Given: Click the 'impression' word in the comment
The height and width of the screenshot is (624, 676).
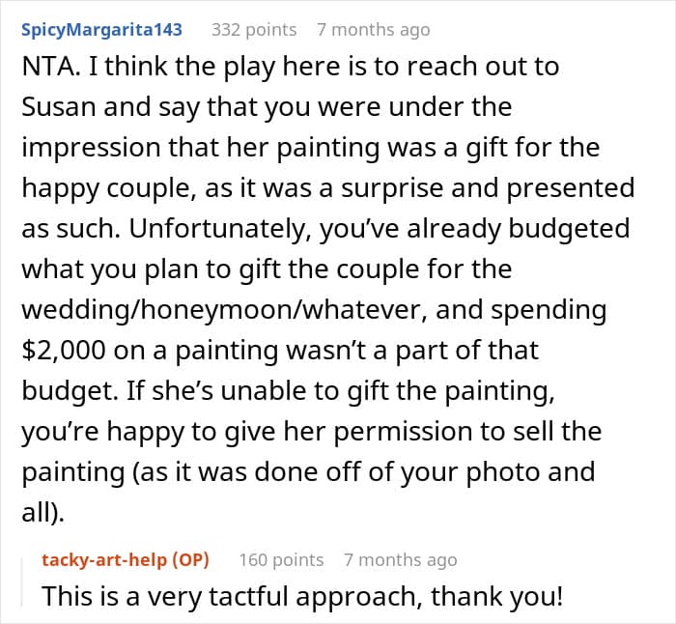Looking at the screenshot, I should [91, 148].
